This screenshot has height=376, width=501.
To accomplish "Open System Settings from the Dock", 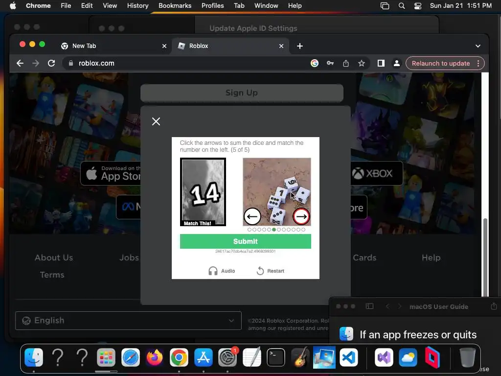I will tap(228, 357).
